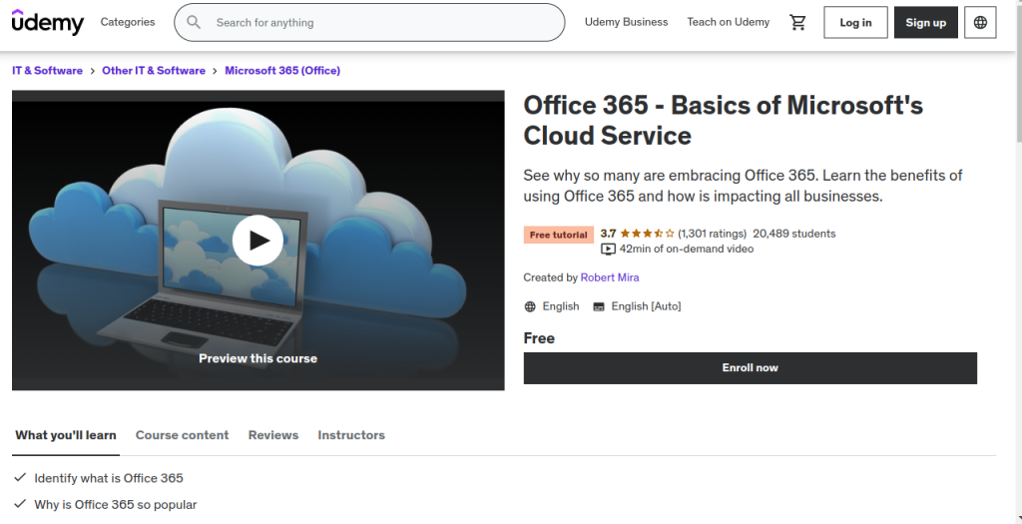This screenshot has height=524, width=1022.
Task: Open instructor Robert Mira's profile
Action: [x=610, y=277]
